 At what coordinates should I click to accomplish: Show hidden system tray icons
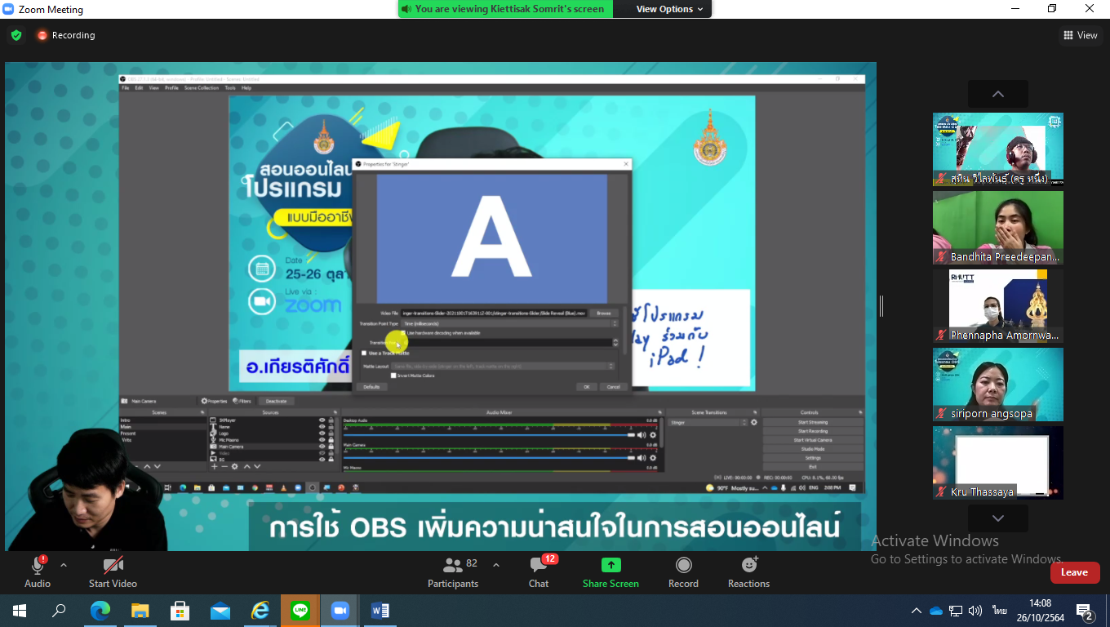point(916,611)
